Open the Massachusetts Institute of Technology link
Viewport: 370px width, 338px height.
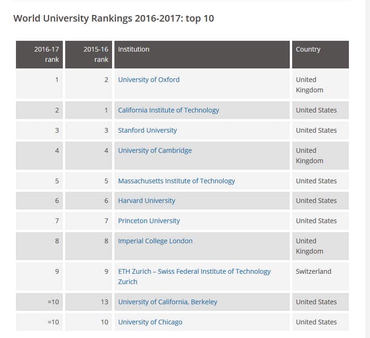[176, 181]
